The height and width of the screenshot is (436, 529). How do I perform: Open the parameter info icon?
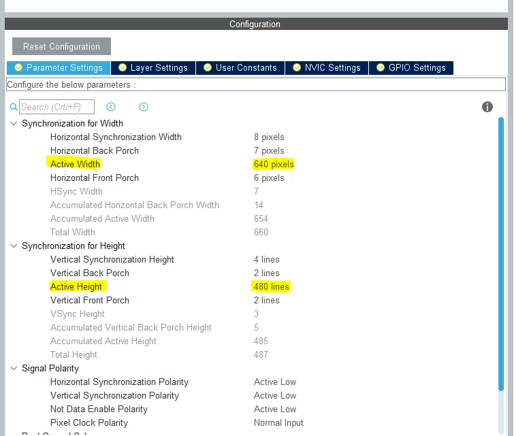tap(487, 107)
